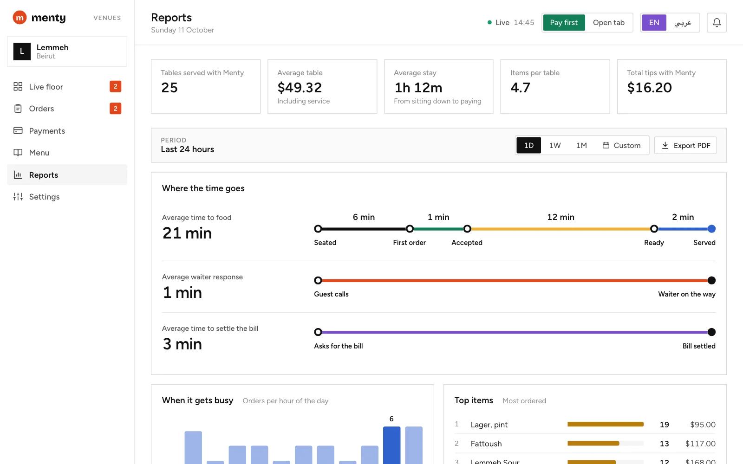Click the purple bill settle bar

(515, 332)
